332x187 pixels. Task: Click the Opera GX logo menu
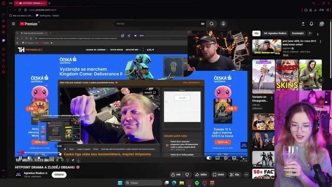point(3,3)
